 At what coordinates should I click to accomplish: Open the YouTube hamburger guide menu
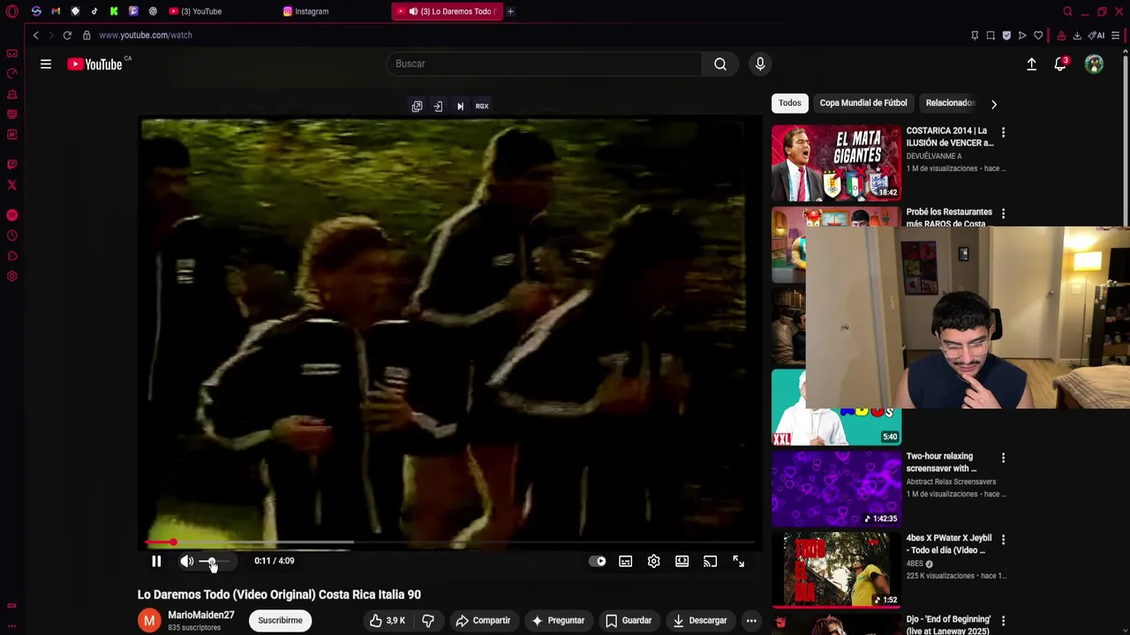(x=46, y=63)
